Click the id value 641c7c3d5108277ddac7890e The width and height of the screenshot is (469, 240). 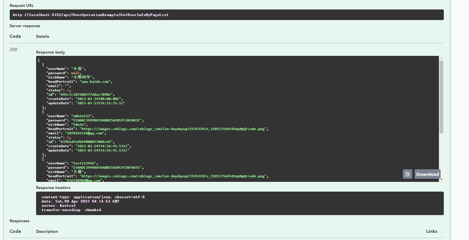[86, 95]
